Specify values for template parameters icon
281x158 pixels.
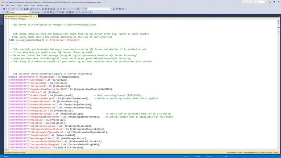90,12
